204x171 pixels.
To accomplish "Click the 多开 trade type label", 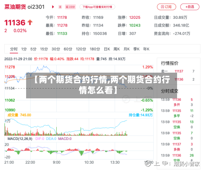I will click(x=177, y=105).
